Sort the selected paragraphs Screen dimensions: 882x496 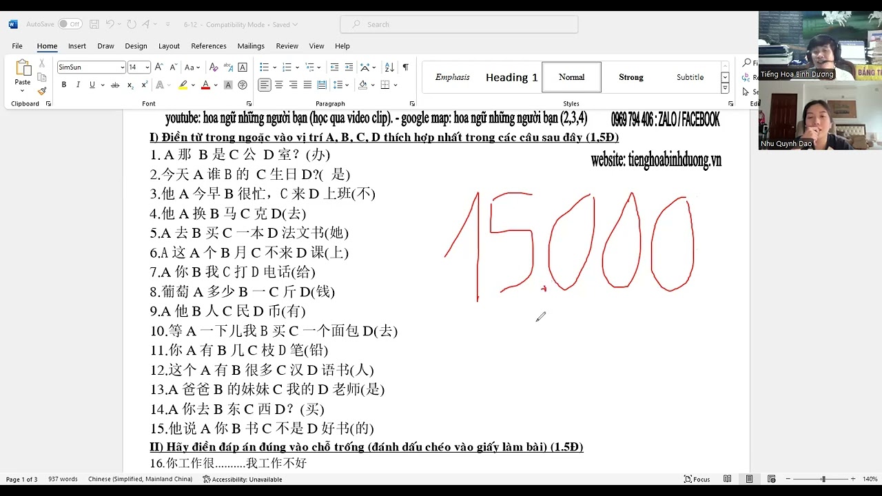point(389,67)
